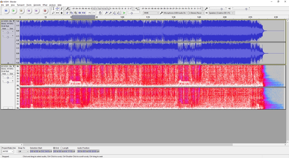
Task: Select the Draw pencil tool
Action: 61,9
